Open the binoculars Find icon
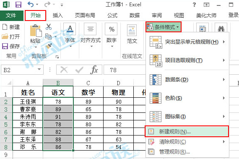 click(x=221, y=29)
